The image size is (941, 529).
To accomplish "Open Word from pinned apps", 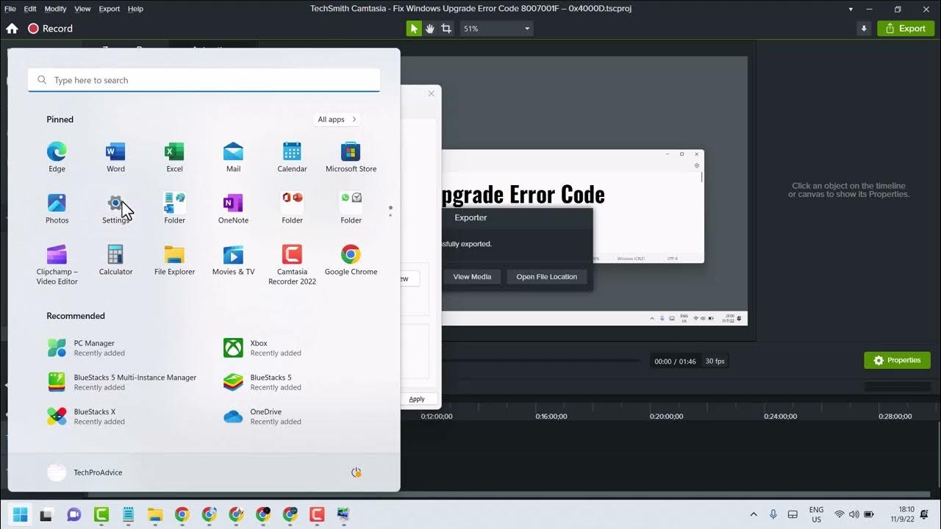I will point(115,157).
